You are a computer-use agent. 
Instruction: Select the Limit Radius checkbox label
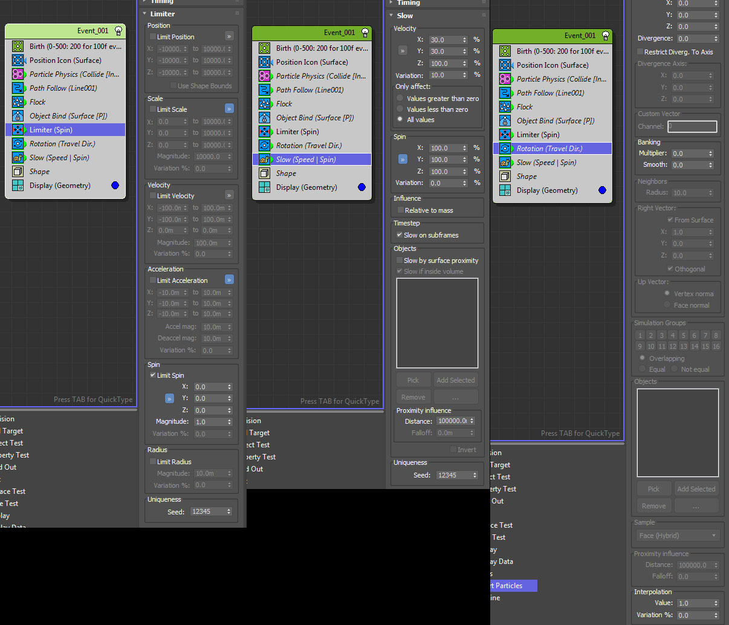pos(174,462)
